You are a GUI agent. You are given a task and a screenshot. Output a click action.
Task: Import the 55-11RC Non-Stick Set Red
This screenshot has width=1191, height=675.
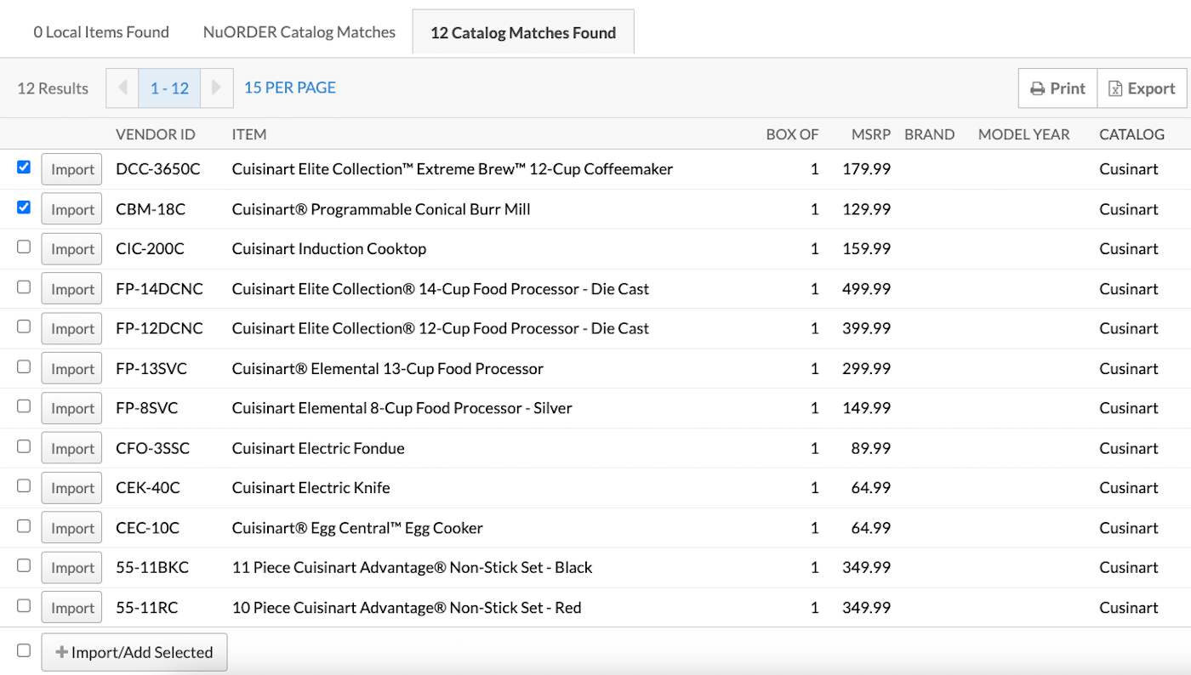(x=71, y=607)
